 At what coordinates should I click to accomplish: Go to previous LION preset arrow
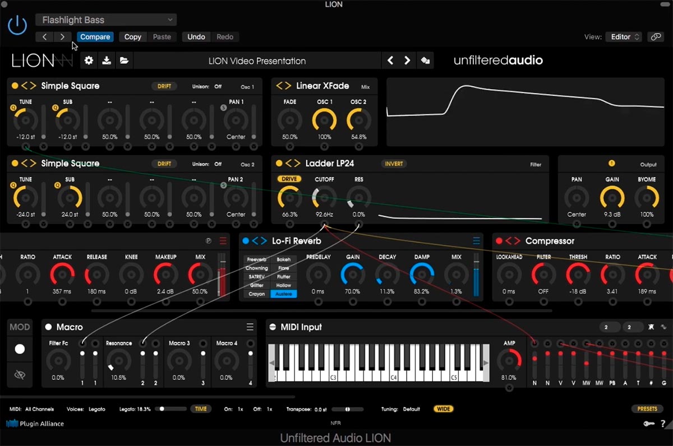[390, 61]
